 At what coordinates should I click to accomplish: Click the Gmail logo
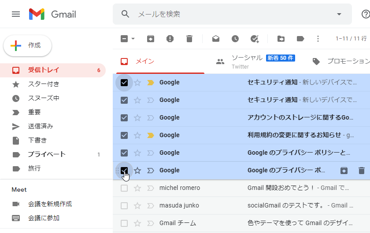tap(52, 14)
